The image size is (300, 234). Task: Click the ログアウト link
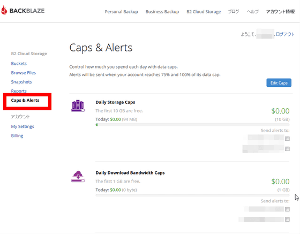coord(284,34)
